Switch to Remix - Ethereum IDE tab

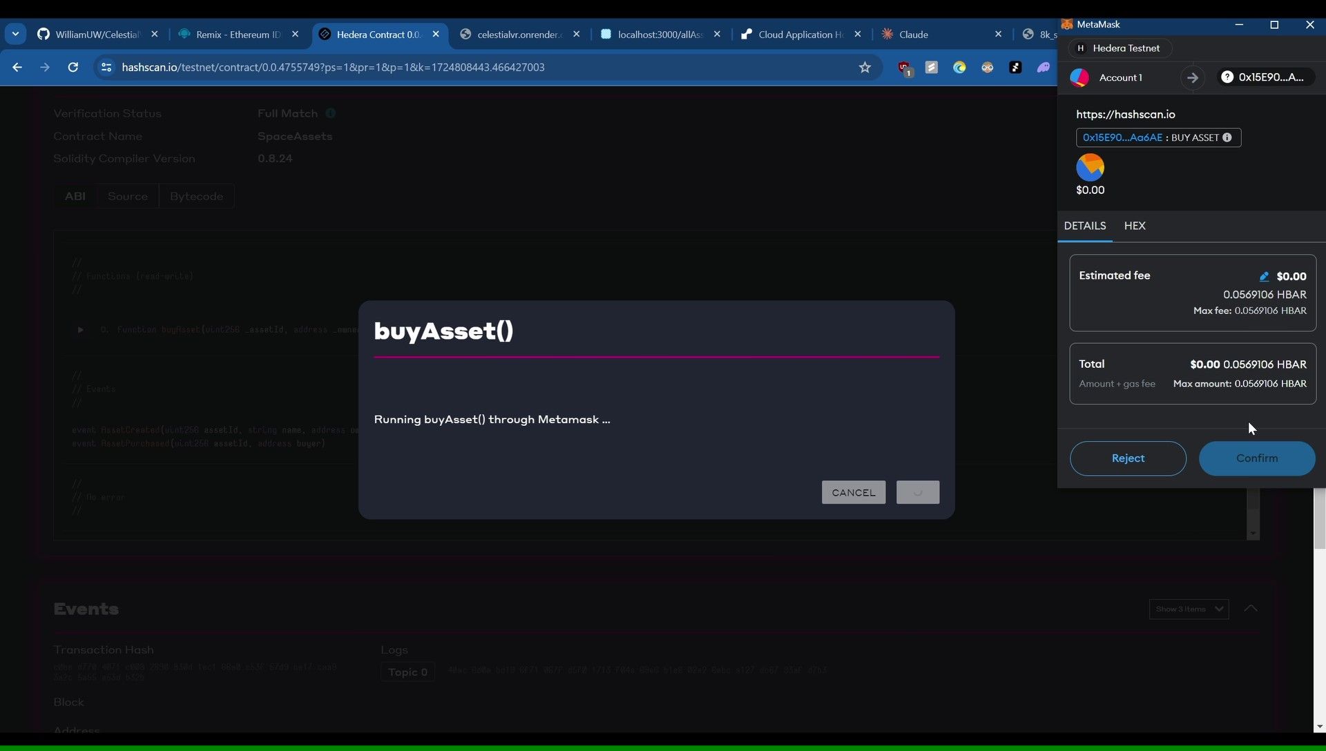pos(238,34)
